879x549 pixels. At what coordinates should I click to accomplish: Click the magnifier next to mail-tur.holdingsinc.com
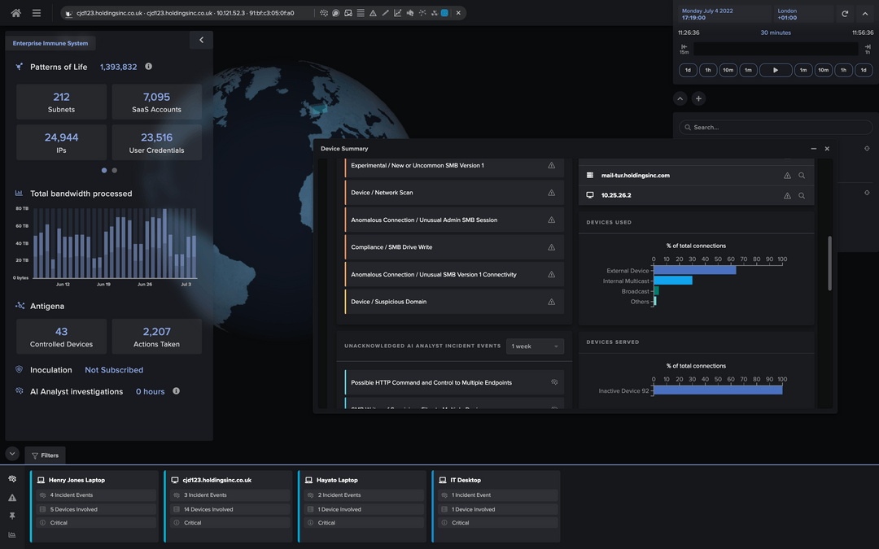click(x=802, y=175)
